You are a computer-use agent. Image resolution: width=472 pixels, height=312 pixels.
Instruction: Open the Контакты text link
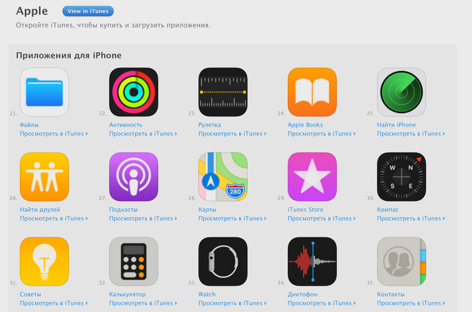391,295
